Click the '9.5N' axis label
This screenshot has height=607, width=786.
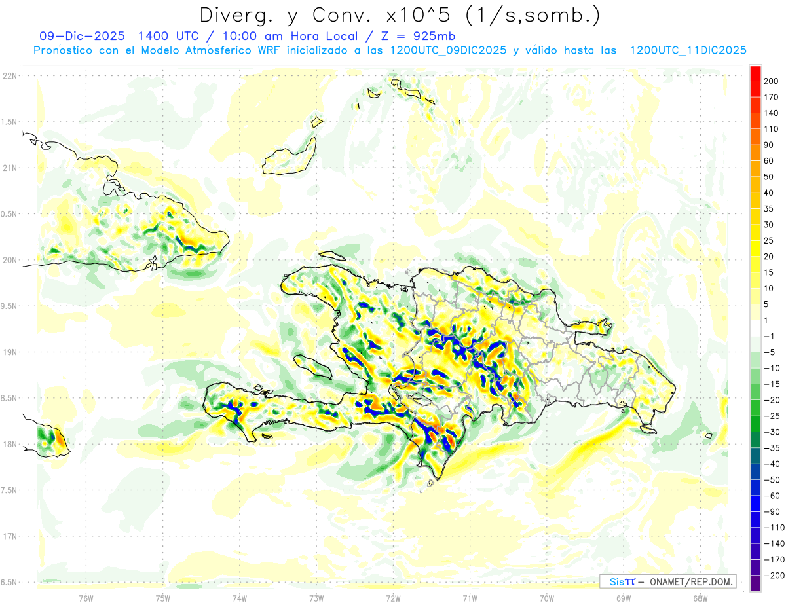tap(10, 306)
